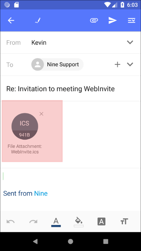The height and width of the screenshot is (251, 141).
Task: Select the Nine Support recipient chip
Action: click(x=57, y=64)
